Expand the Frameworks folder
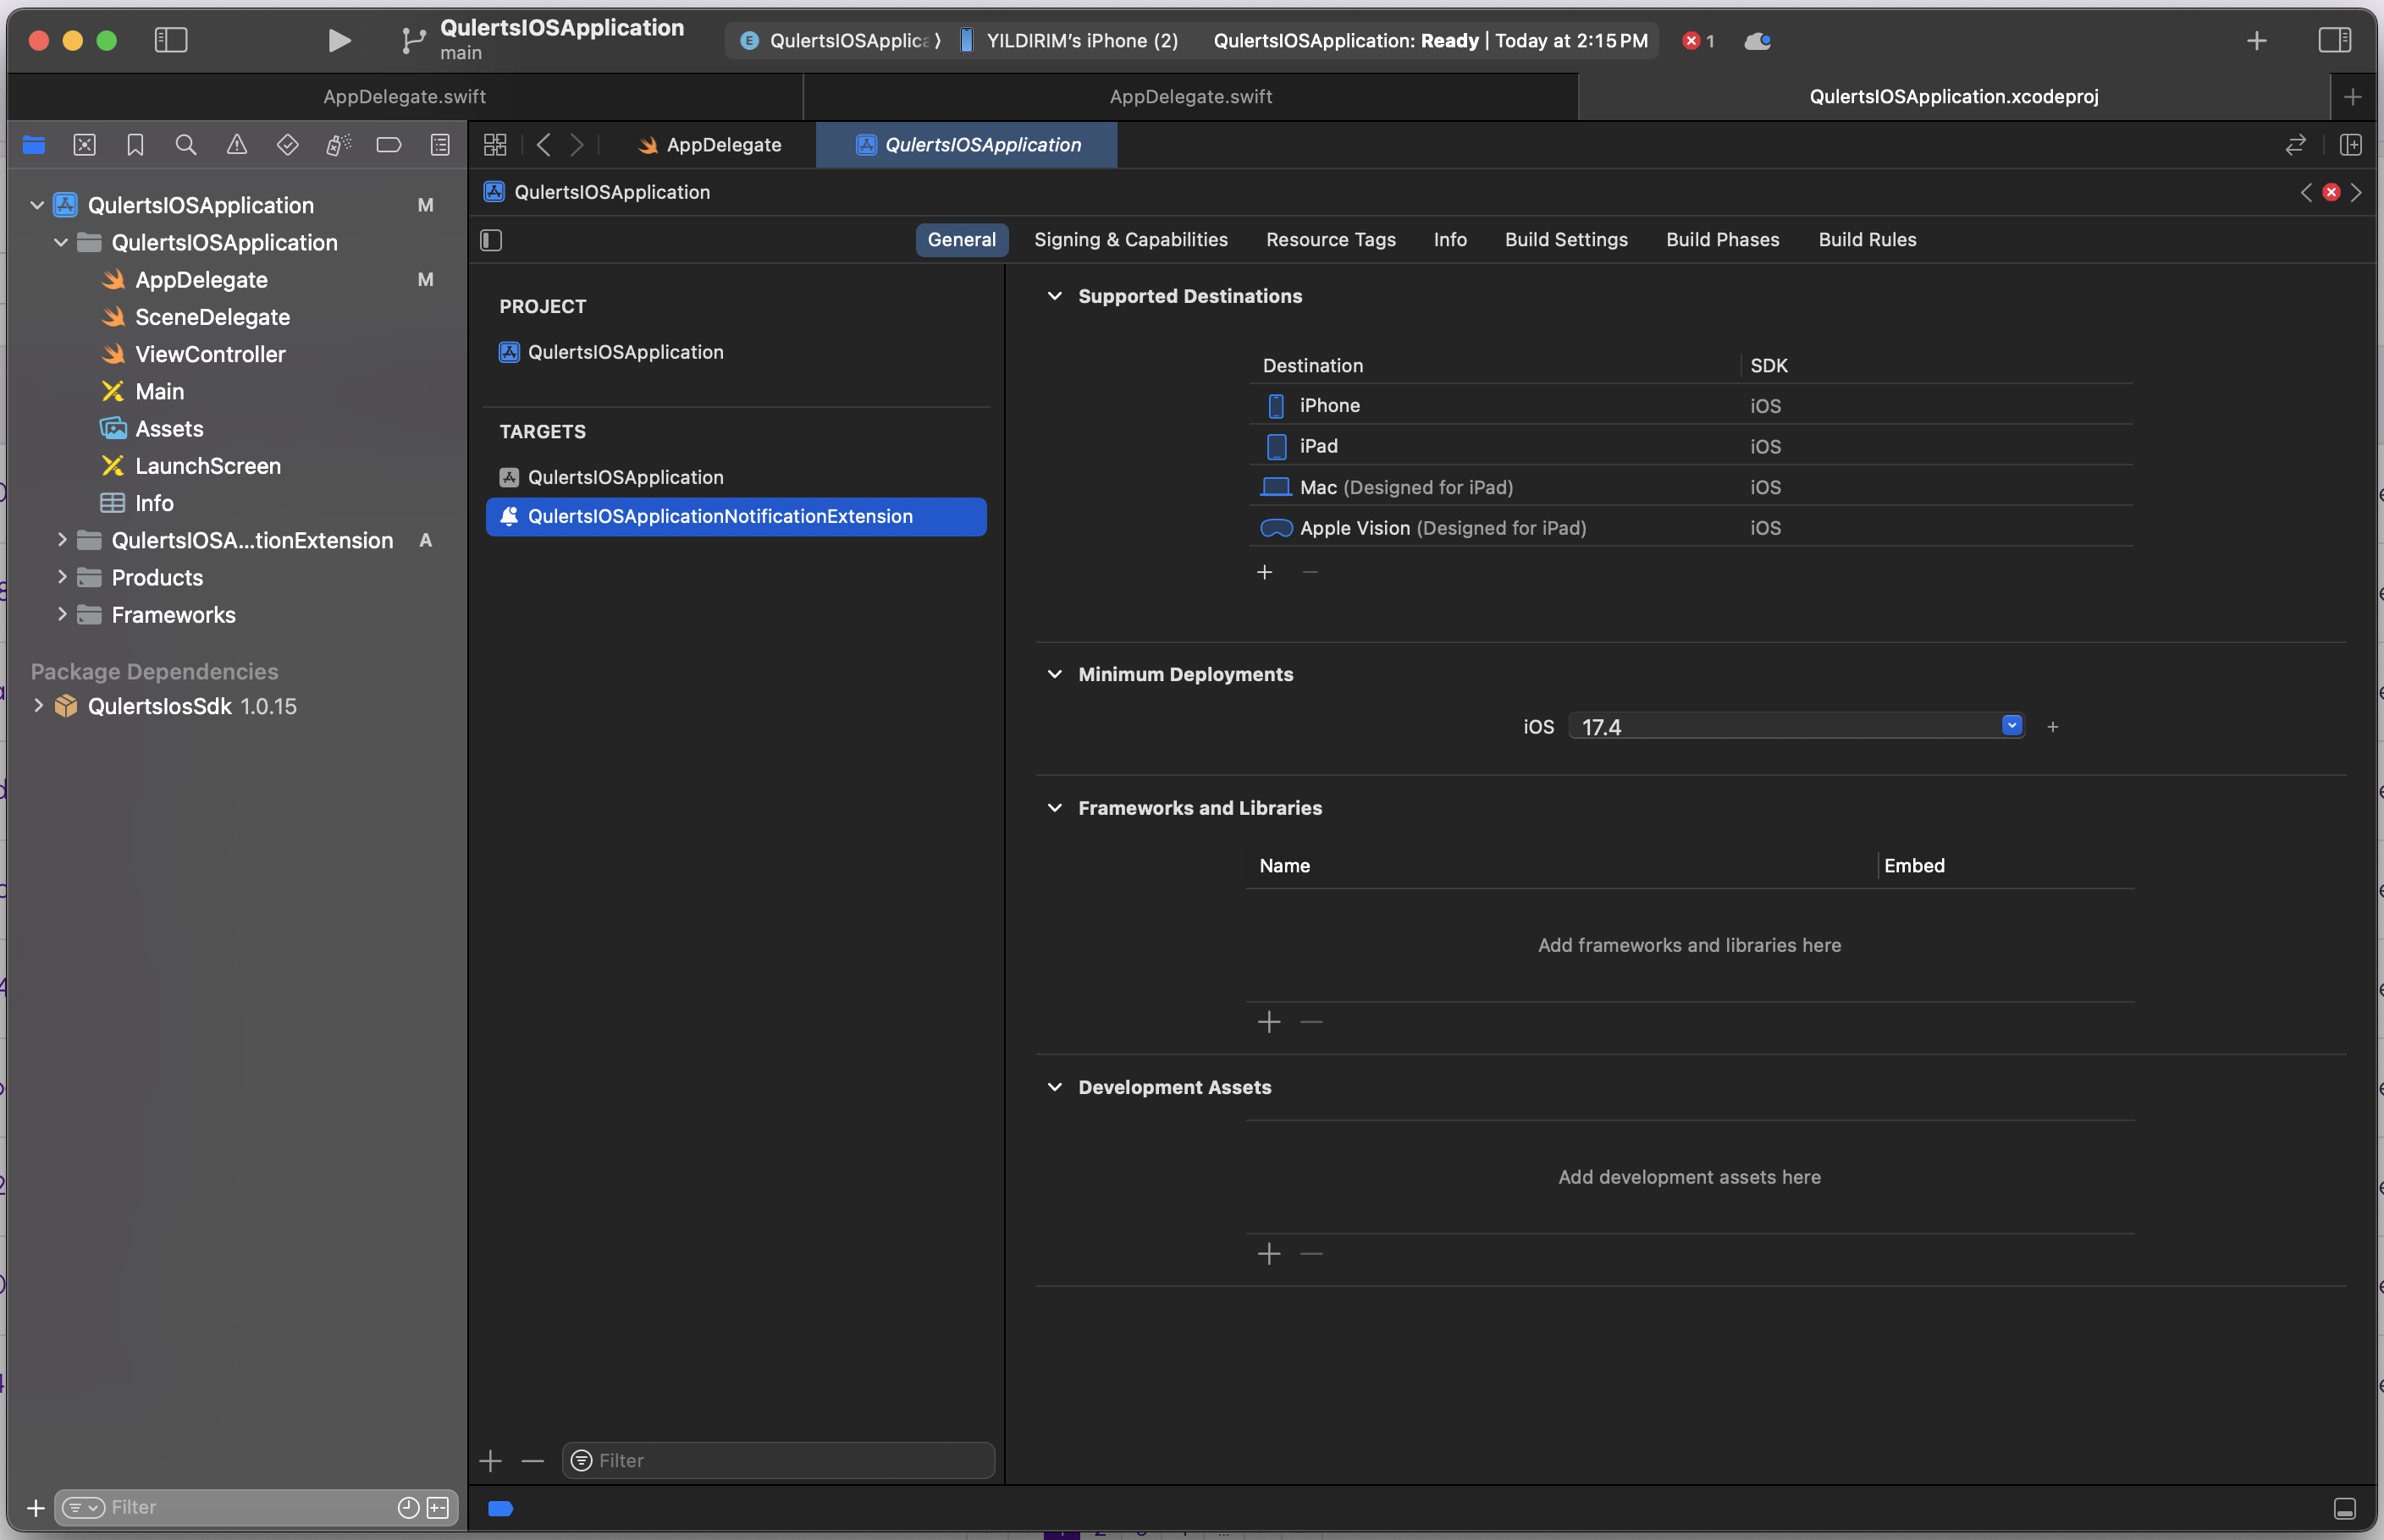The width and height of the screenshot is (2384, 1540). tap(62, 614)
